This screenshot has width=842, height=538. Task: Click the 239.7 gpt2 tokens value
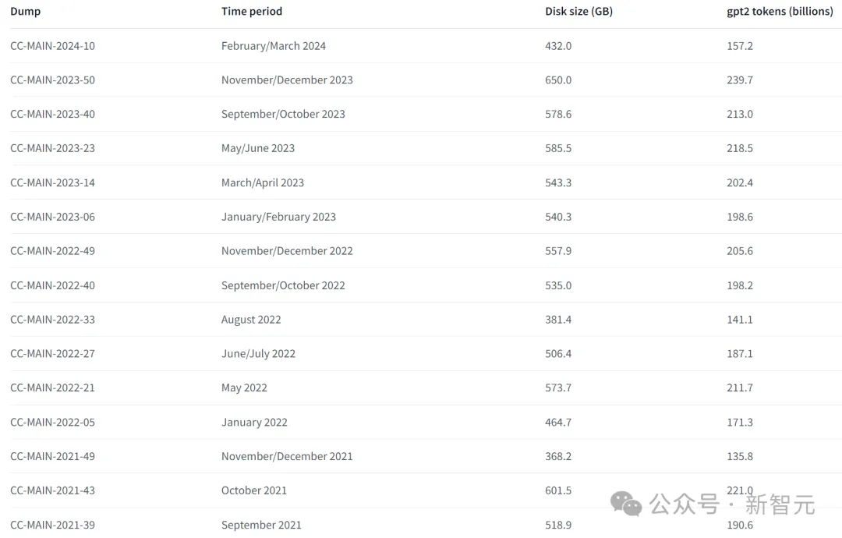tap(739, 80)
